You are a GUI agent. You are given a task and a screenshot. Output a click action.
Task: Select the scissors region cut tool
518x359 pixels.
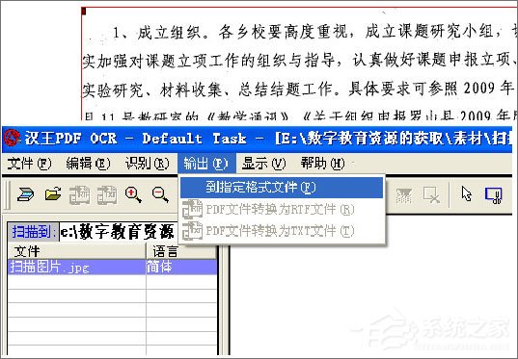[x=494, y=195]
